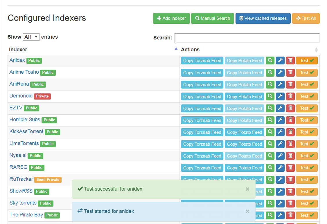Open The Pirate Bay link
The width and height of the screenshot is (327, 224).
pos(26,215)
